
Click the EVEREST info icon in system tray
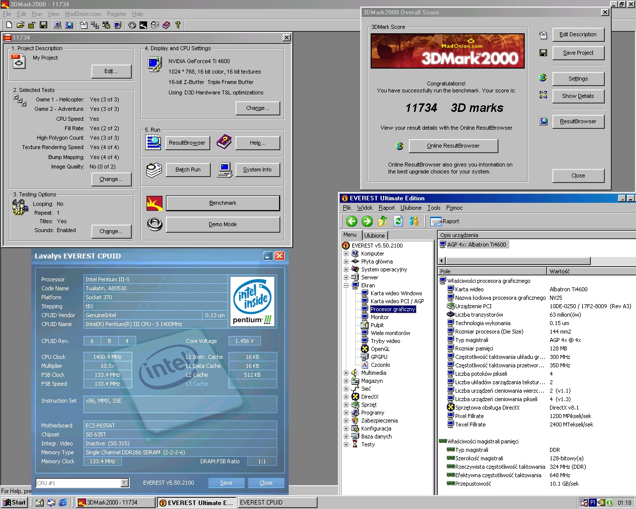609,503
